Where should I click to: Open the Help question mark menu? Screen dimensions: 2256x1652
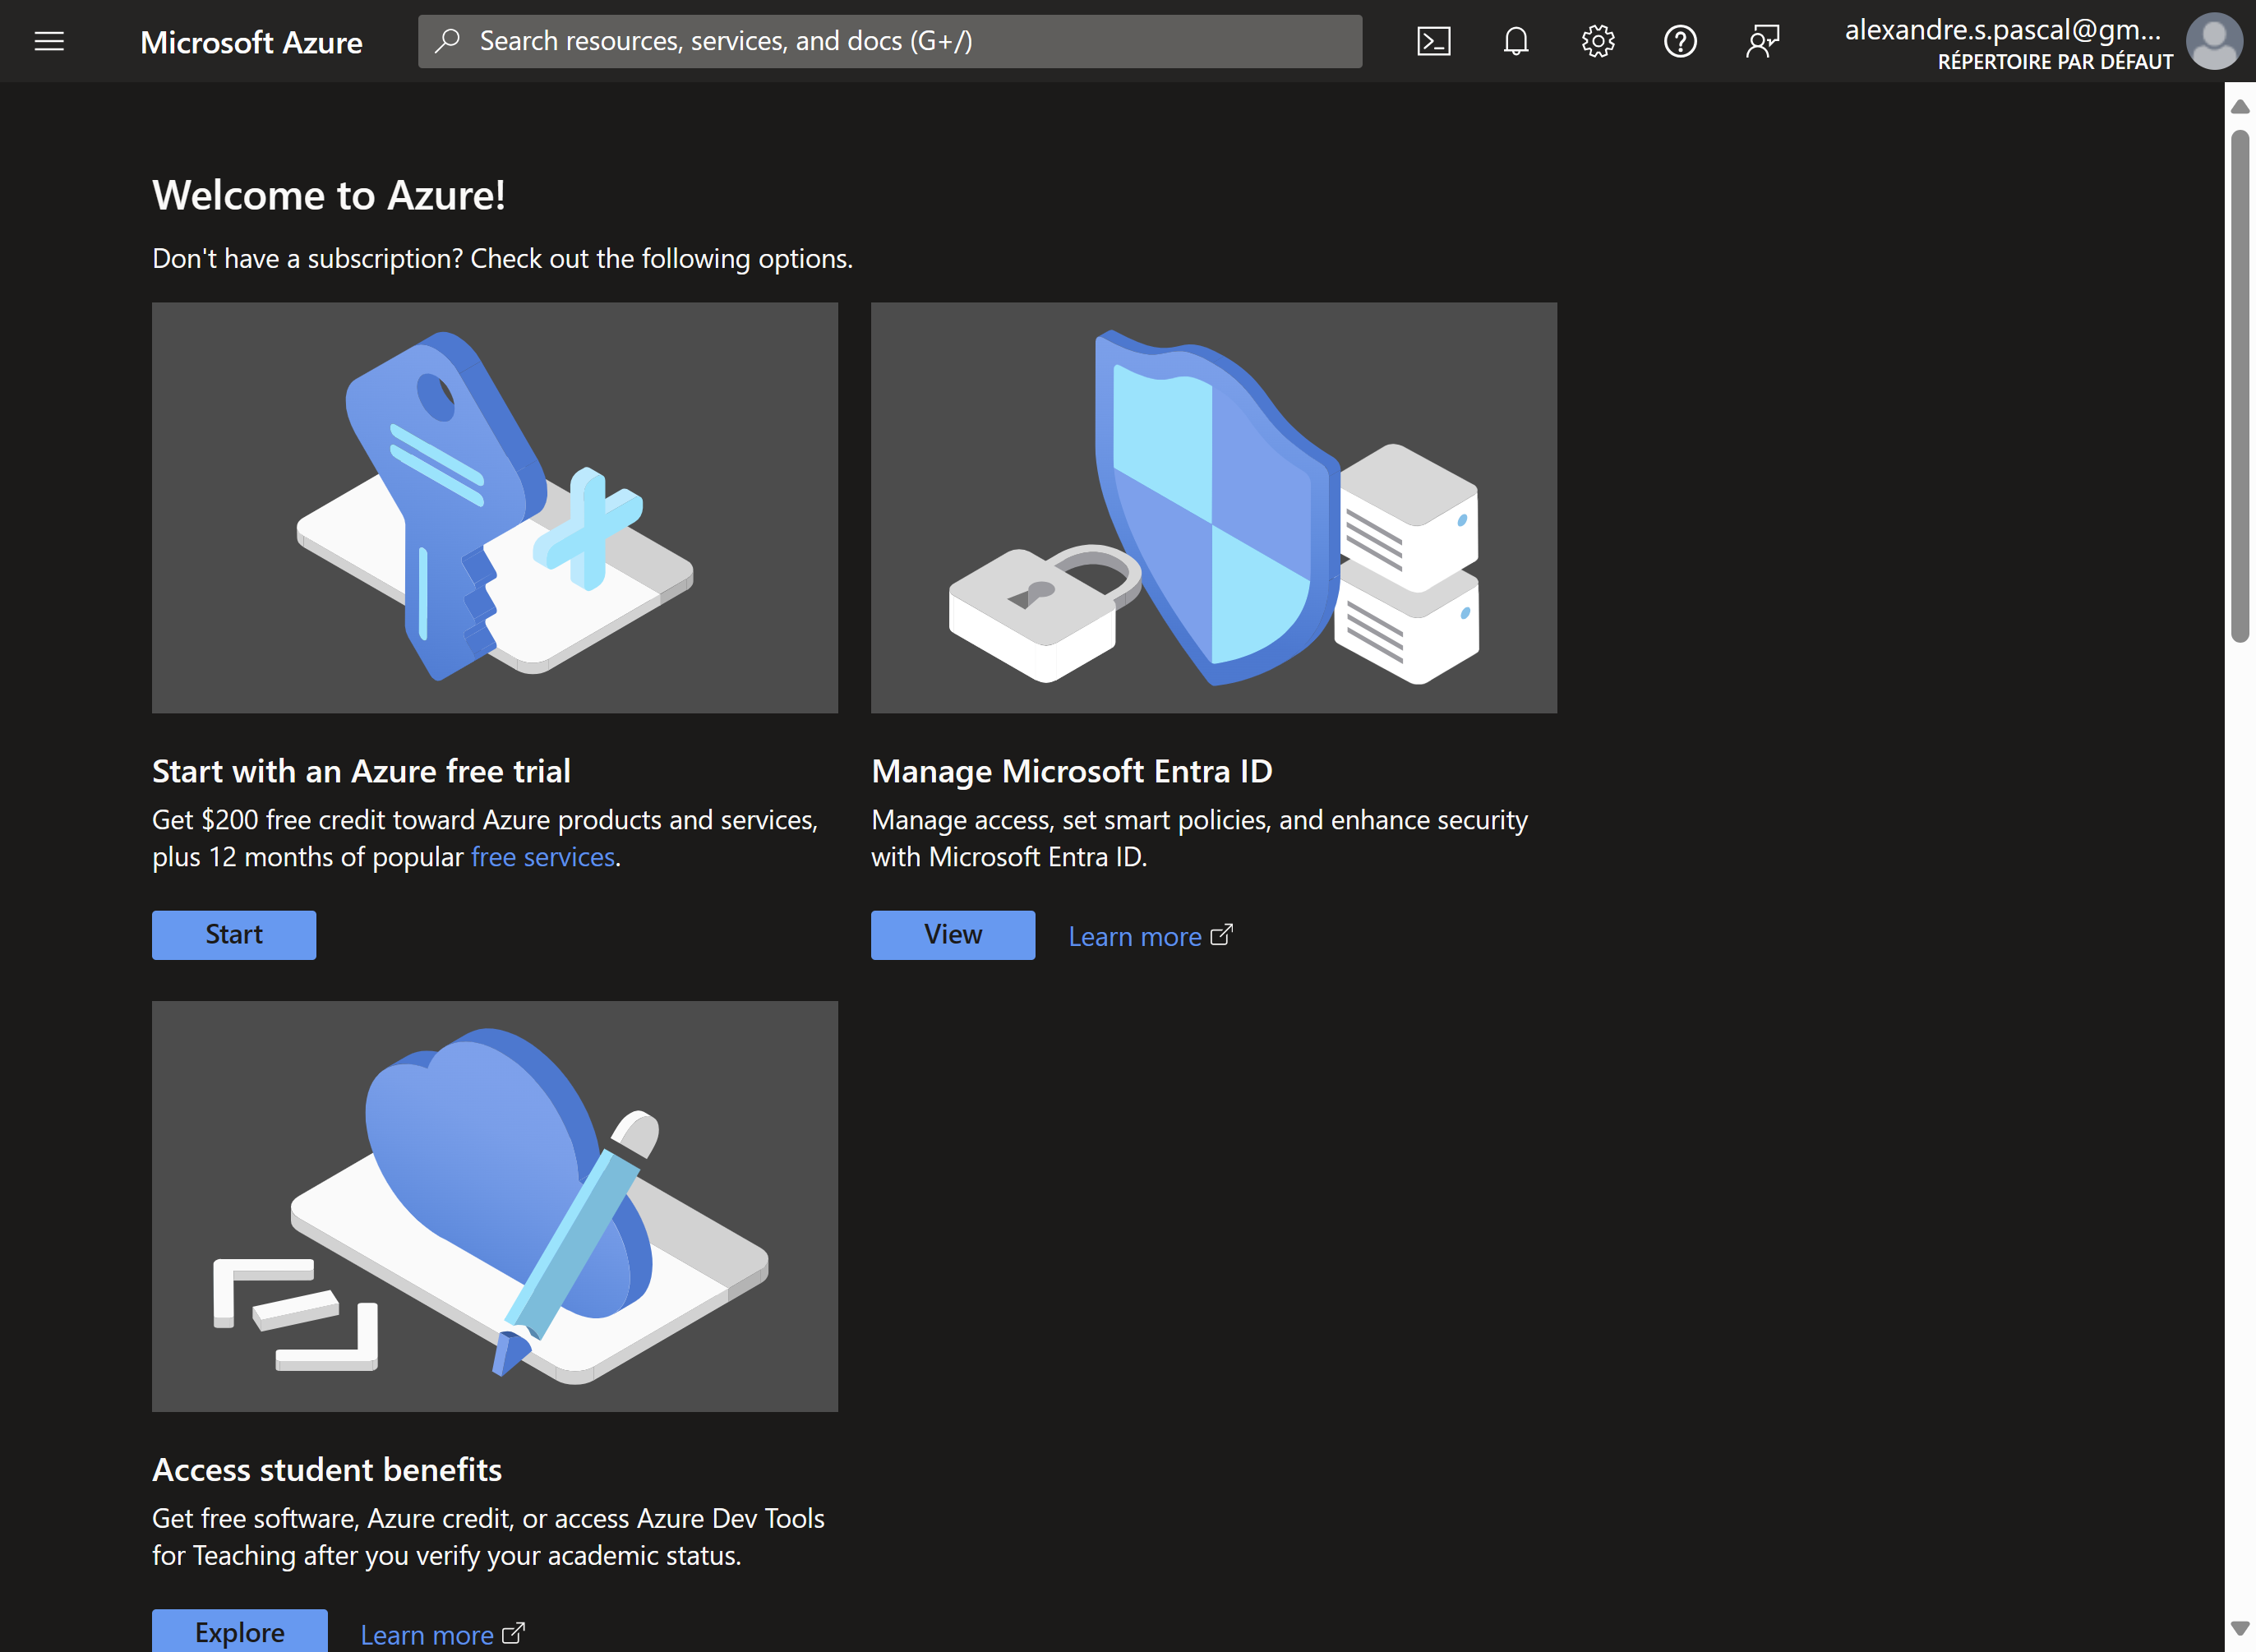pos(1680,41)
